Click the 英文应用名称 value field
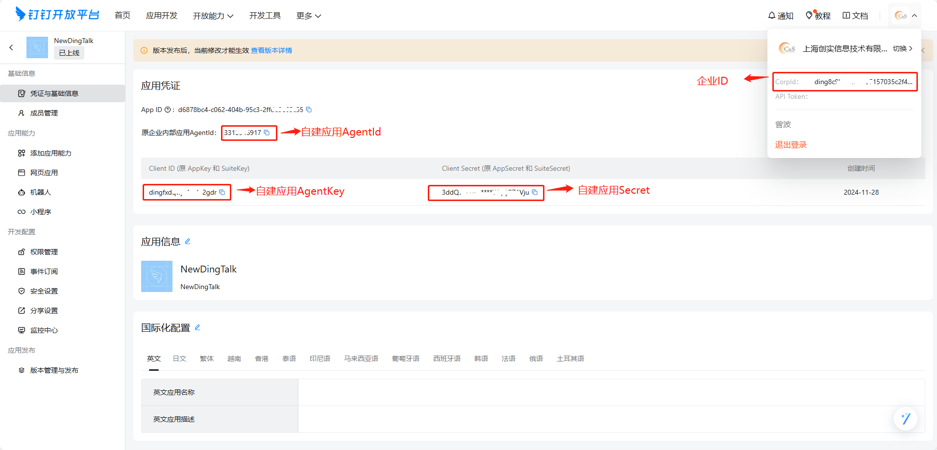This screenshot has height=450, width=937. [x=611, y=392]
